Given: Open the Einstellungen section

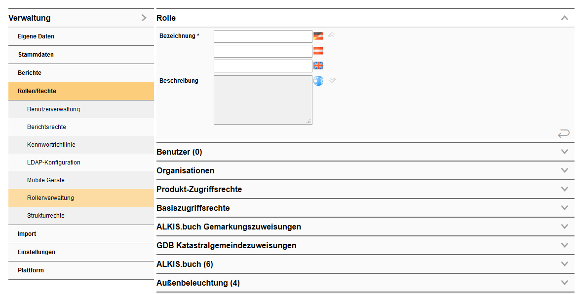Looking at the screenshot, I should pos(36,252).
